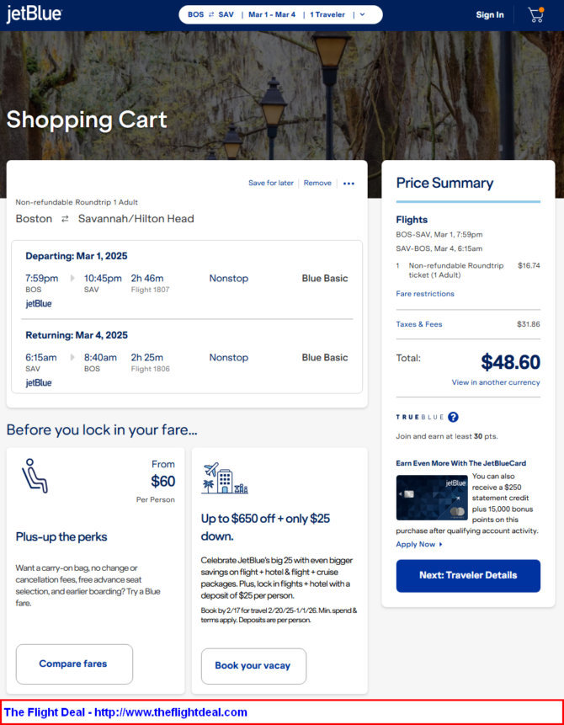Click the seat icon on perks card
This screenshot has width=564, height=725.
point(35,476)
